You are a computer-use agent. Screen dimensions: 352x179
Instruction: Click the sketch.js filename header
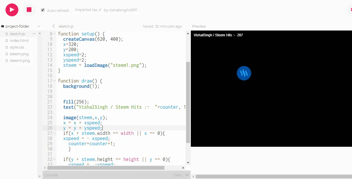66,26
